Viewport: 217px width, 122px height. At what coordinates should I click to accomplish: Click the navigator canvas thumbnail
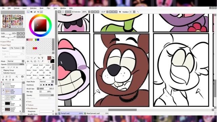13,21
